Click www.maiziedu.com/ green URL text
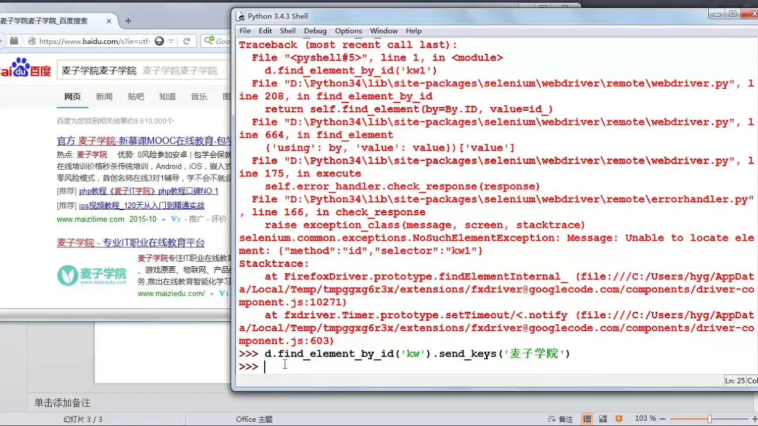This screenshot has width=758, height=426. 171,293
